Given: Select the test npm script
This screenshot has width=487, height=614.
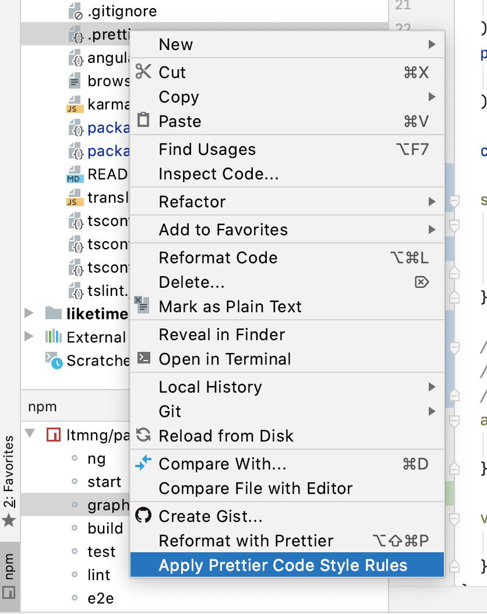Looking at the screenshot, I should pyautogui.click(x=101, y=552).
